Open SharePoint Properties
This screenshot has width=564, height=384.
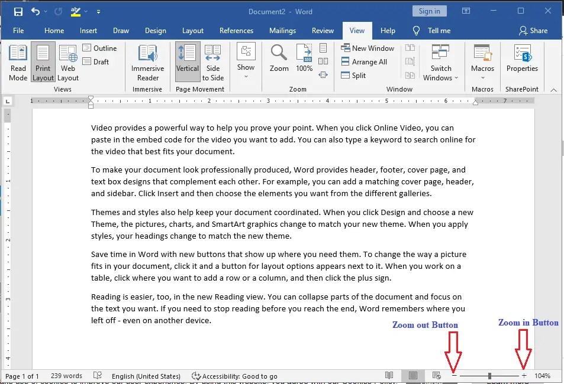pos(522,58)
